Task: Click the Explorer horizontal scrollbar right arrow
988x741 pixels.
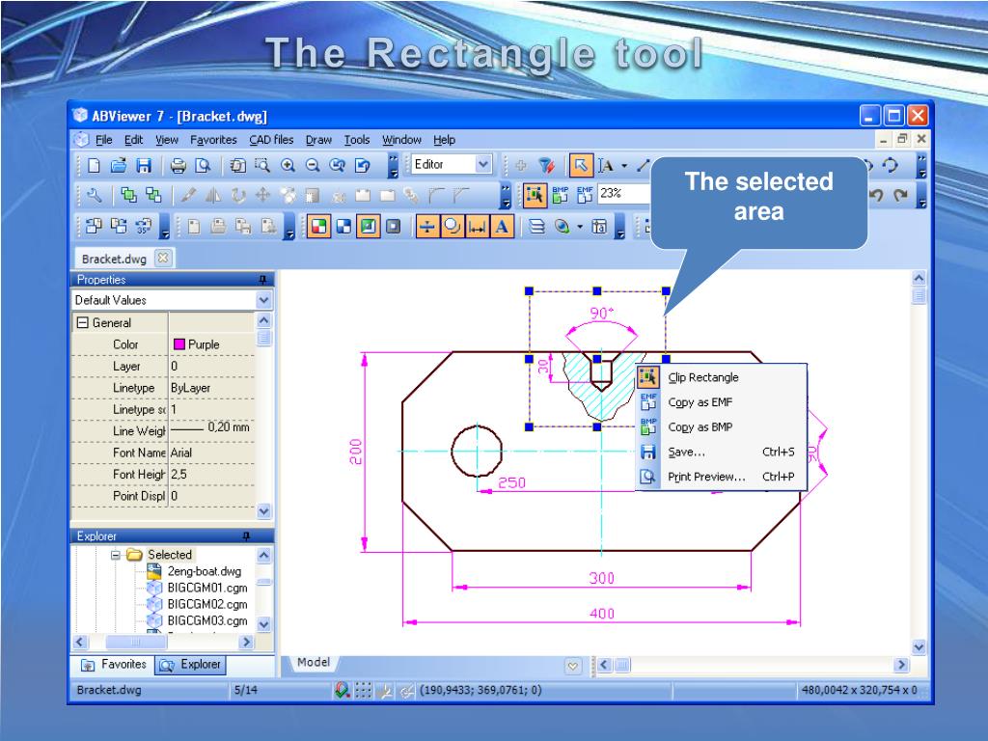Action: coord(246,643)
